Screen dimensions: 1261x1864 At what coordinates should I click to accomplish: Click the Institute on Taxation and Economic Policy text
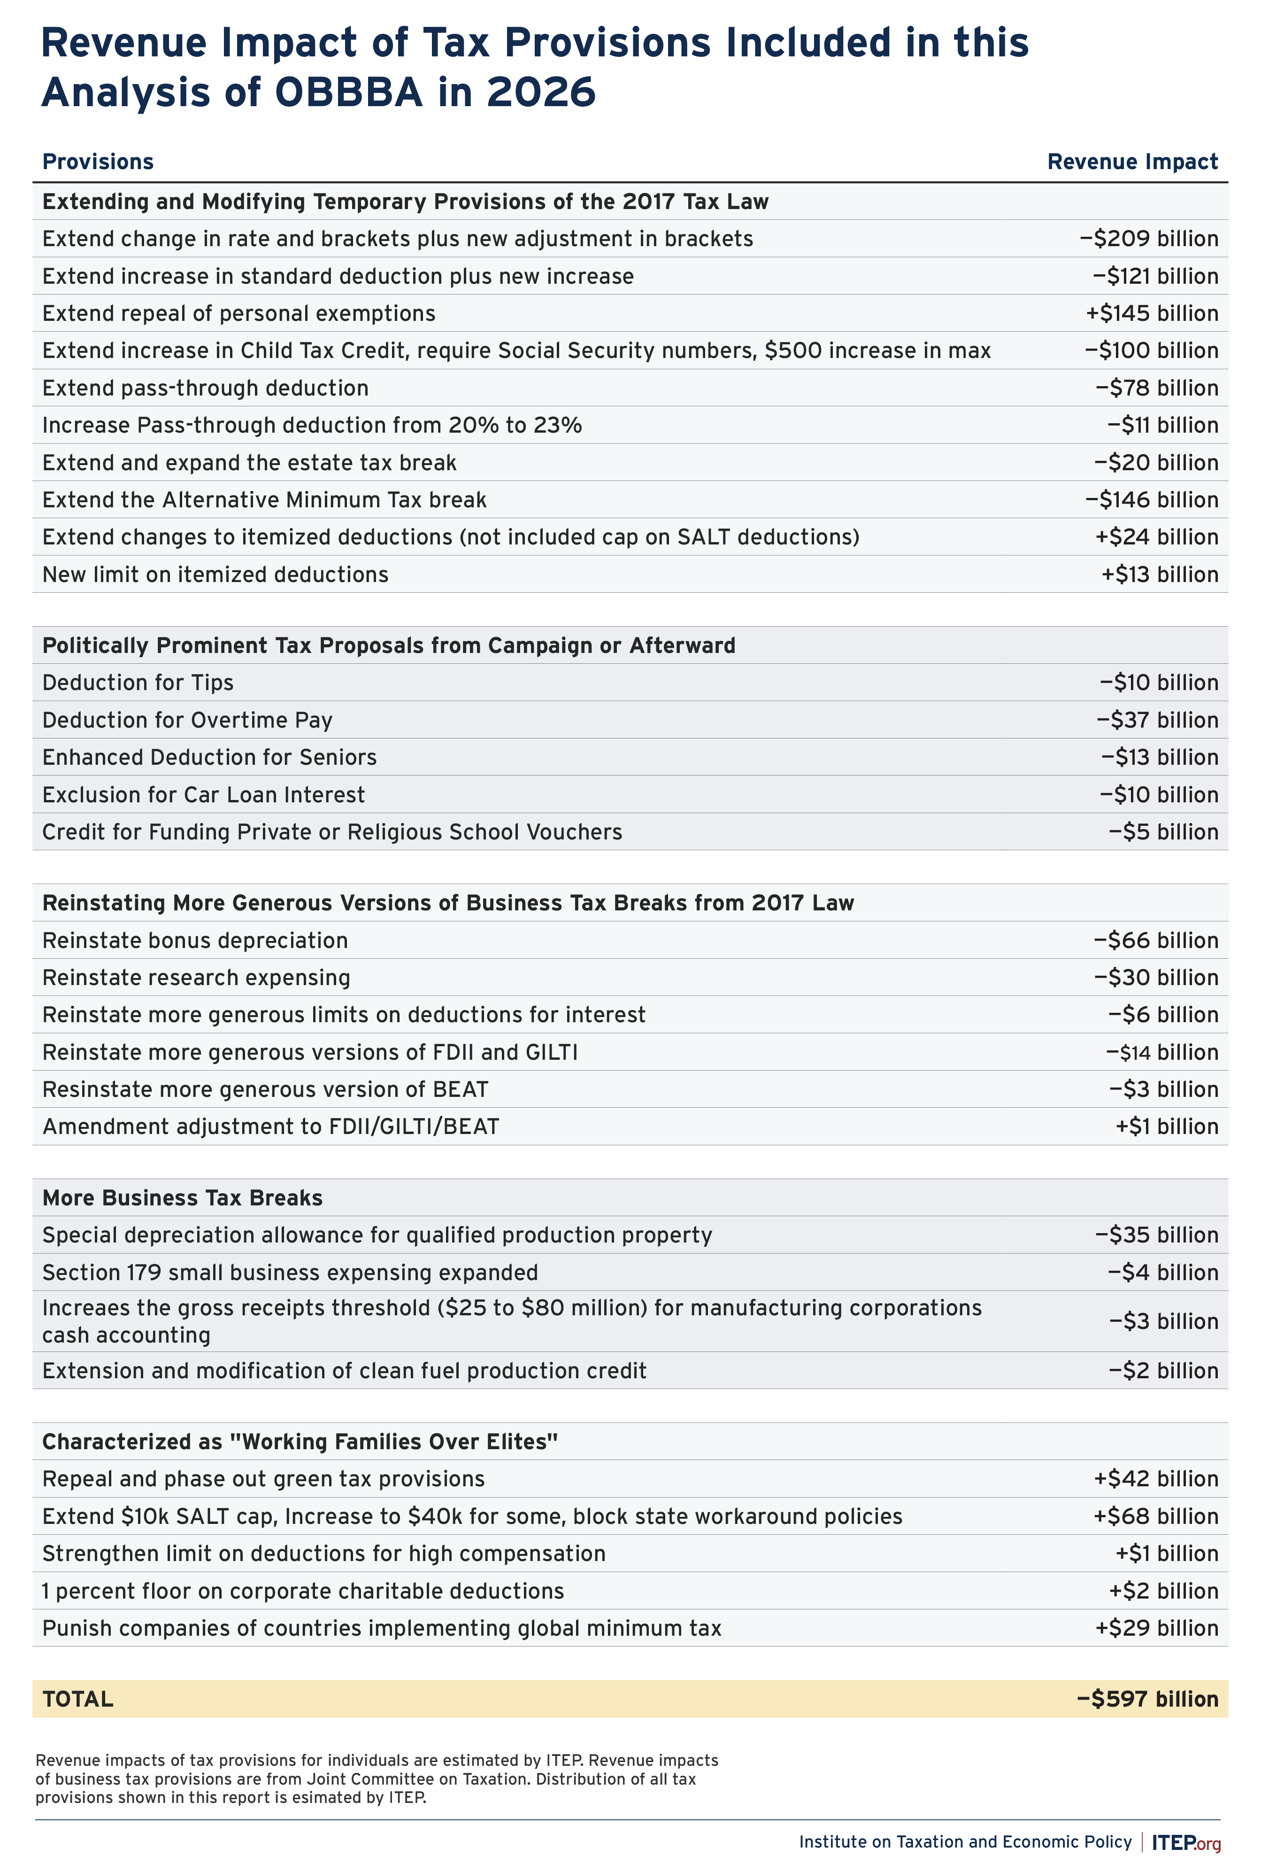tap(965, 1841)
